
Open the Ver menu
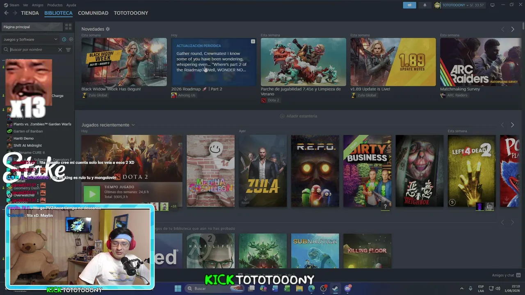(x=25, y=5)
